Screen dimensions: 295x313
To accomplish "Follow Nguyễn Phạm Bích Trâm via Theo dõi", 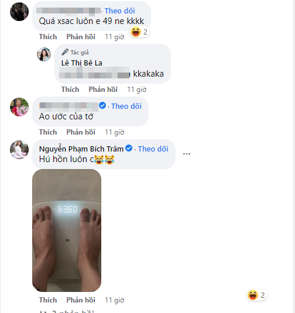I will click(153, 149).
